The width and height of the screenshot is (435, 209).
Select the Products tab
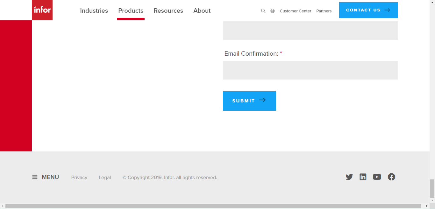pos(131,10)
